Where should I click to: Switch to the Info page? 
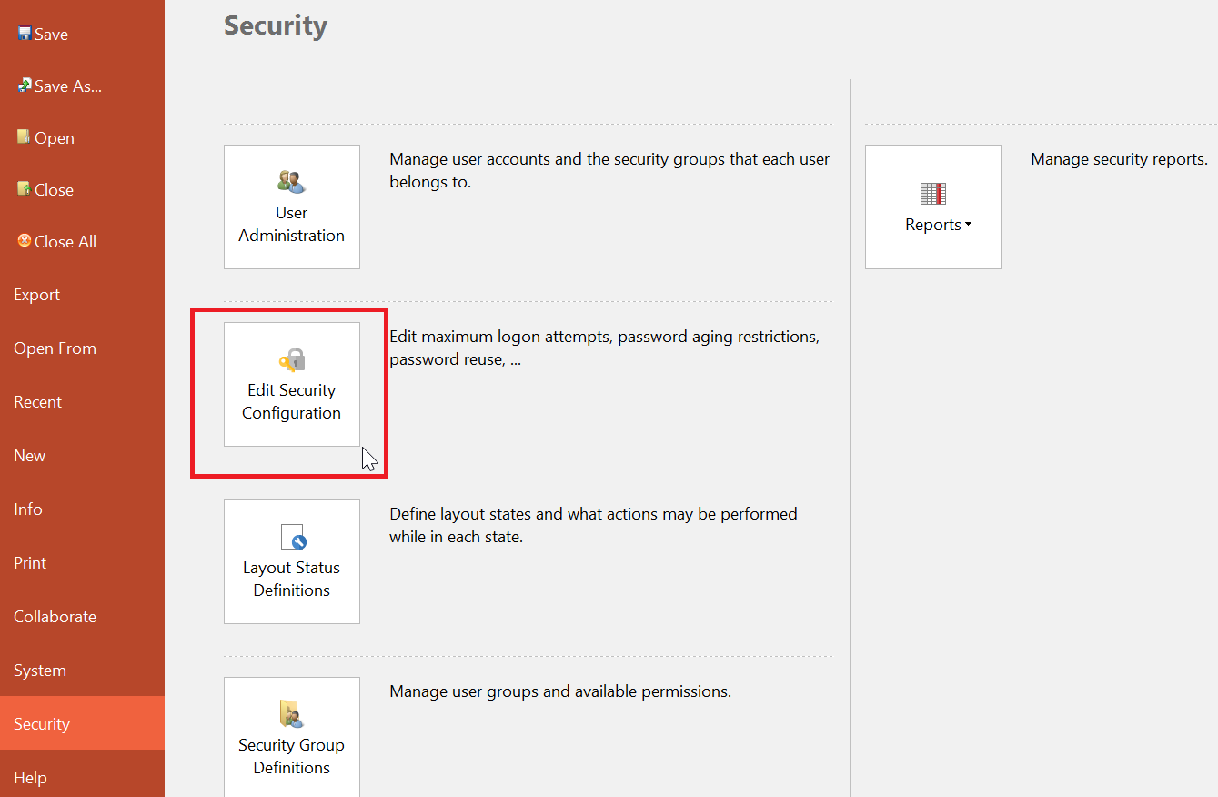pyautogui.click(x=28, y=509)
